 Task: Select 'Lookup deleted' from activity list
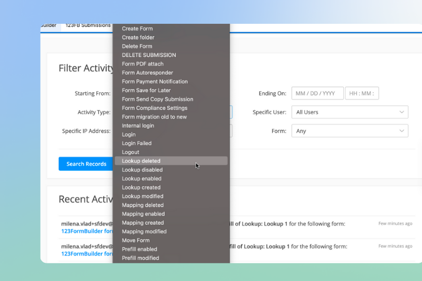[x=141, y=161]
